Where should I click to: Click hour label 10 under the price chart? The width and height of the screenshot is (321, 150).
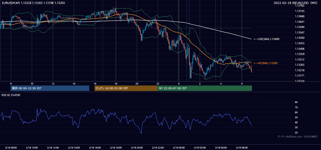[x=32, y=83]
